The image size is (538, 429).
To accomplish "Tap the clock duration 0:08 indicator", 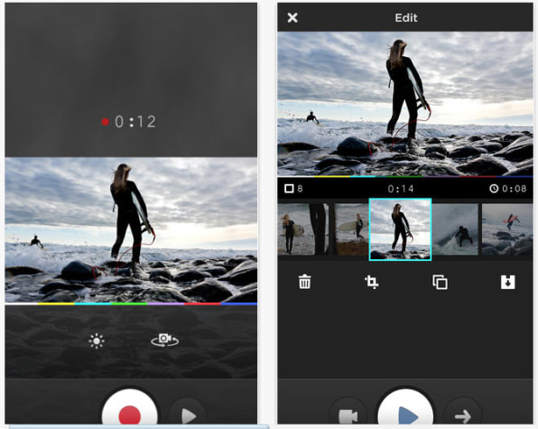I will coord(508,189).
